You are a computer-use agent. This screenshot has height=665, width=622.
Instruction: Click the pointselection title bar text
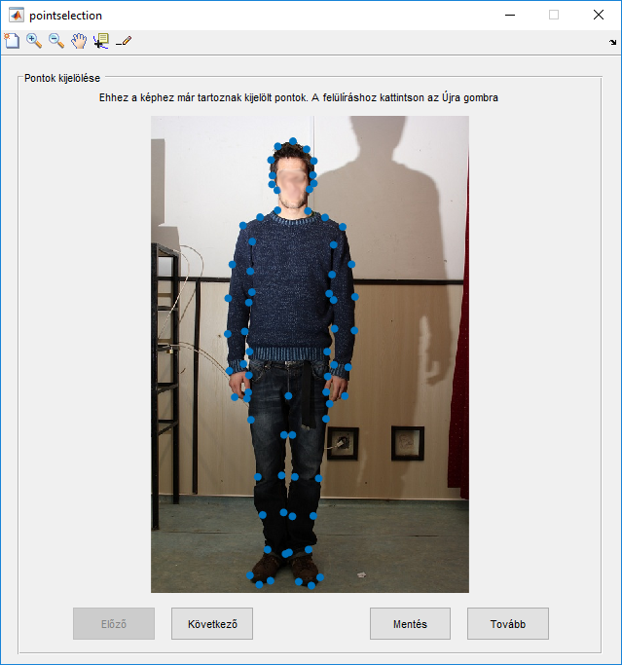(65, 16)
